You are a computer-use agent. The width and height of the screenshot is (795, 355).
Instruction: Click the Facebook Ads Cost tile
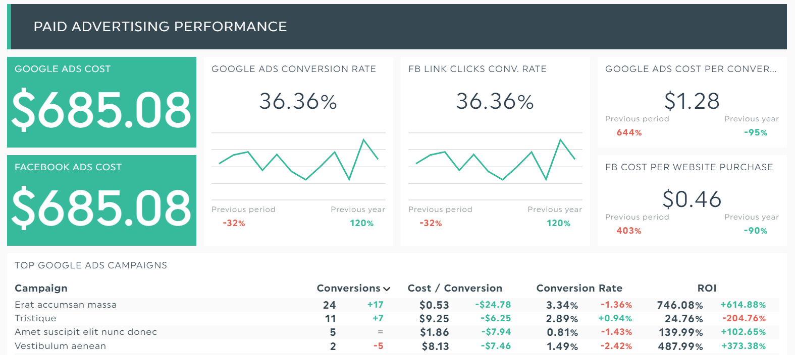click(101, 200)
